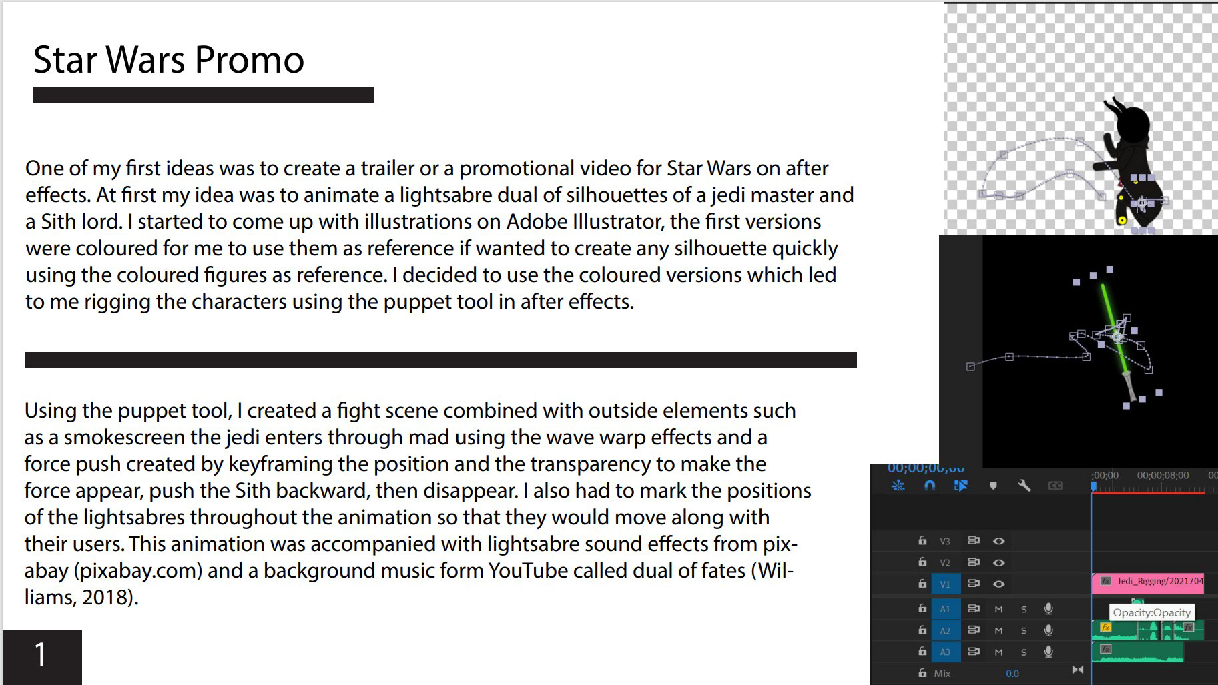This screenshot has height=685, width=1218.
Task: Click the Opacity:Opacity tooltip label
Action: point(1151,612)
